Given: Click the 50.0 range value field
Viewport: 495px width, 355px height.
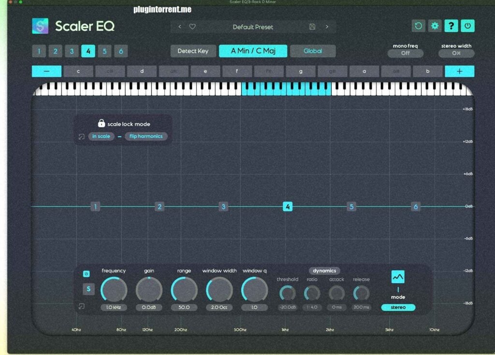Looking at the screenshot, I should point(184,307).
